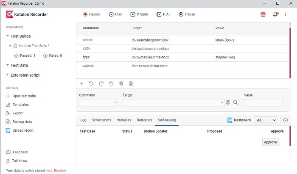Screen dimensions: 297x174
Task: Open the All filter dropdown
Action: click(x=265, y=120)
